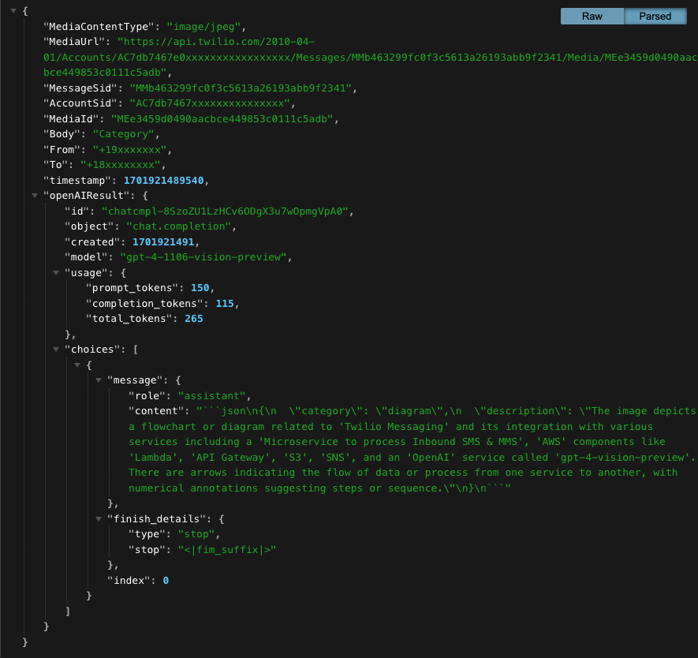
Task: Select the finish_details type value stop
Action: tap(196, 534)
